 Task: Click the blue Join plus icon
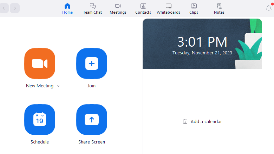click(x=92, y=63)
